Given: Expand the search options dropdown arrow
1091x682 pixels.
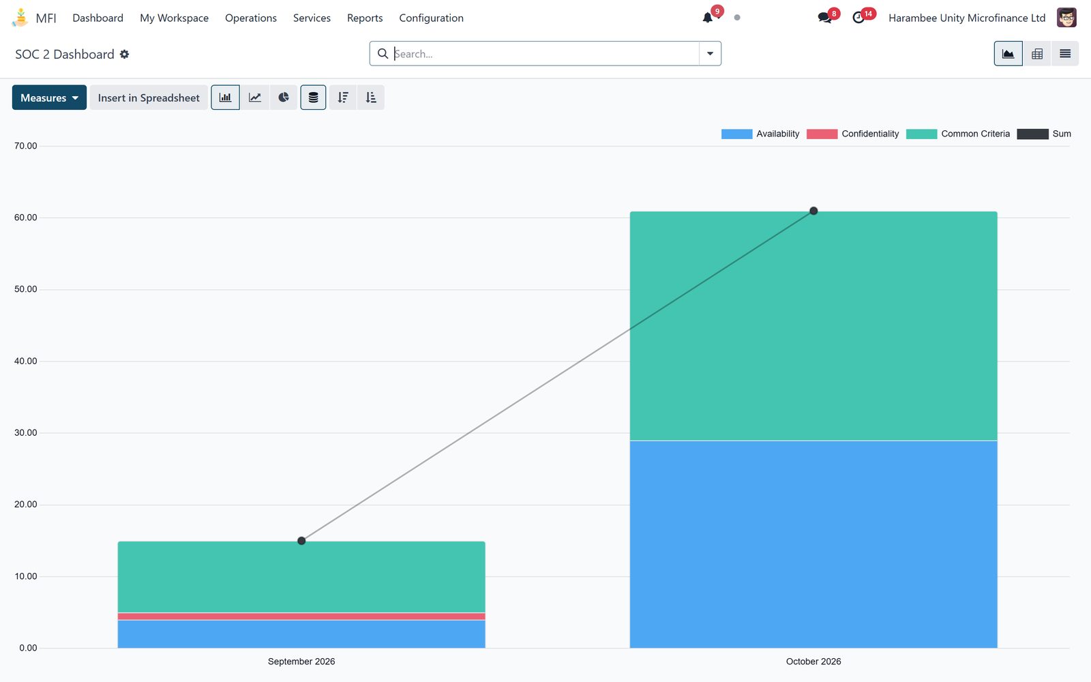Looking at the screenshot, I should click(x=710, y=53).
